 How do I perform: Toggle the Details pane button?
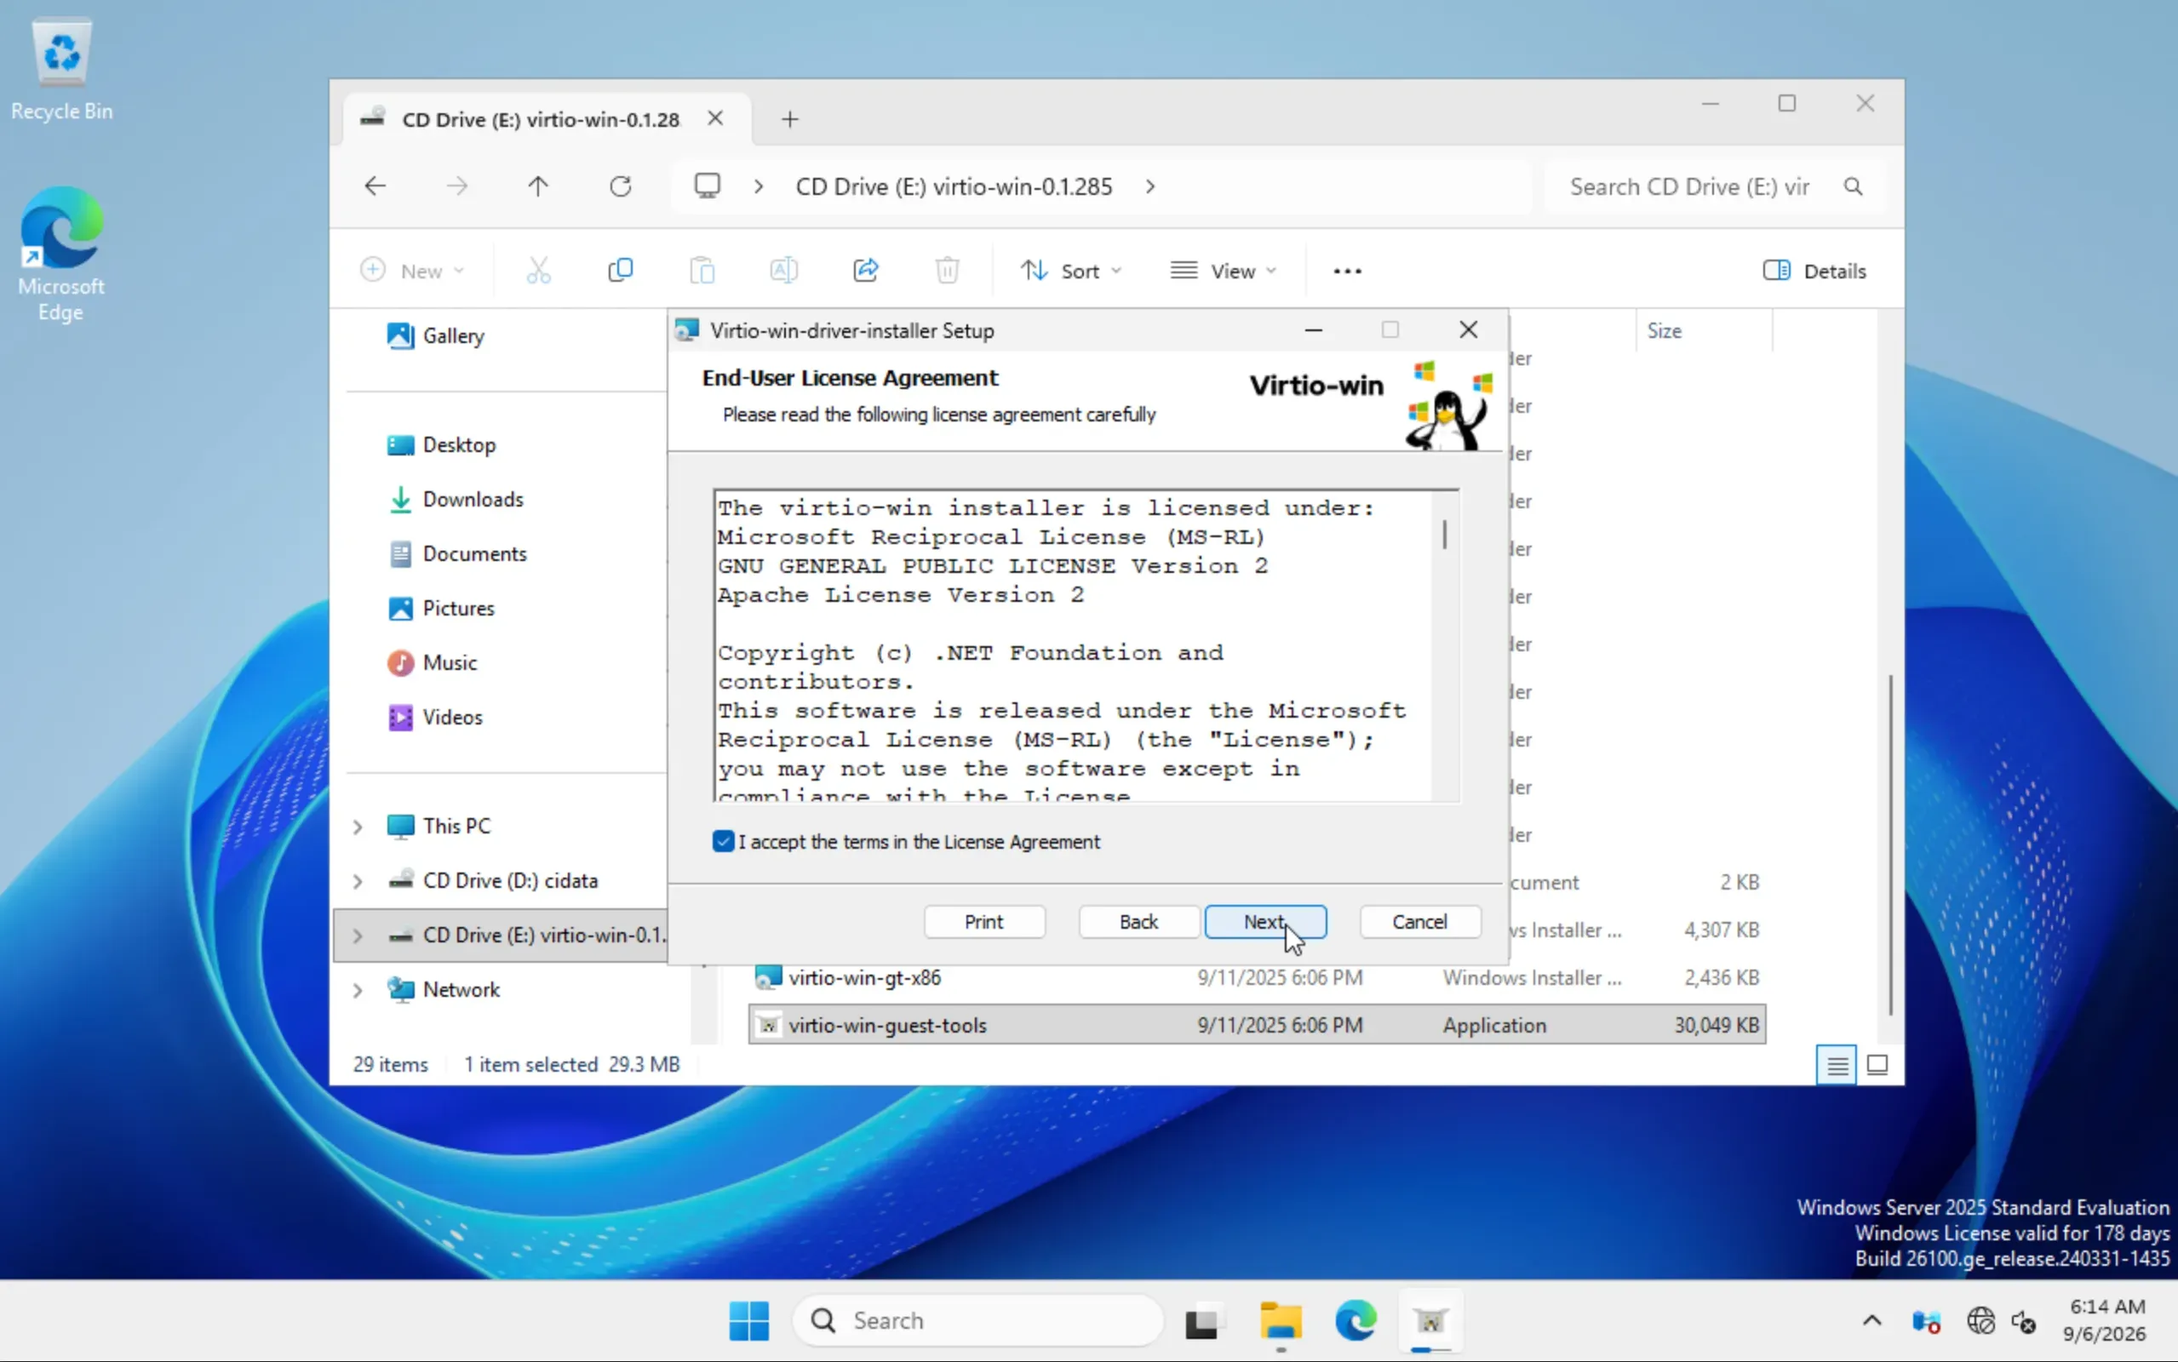(x=1815, y=270)
